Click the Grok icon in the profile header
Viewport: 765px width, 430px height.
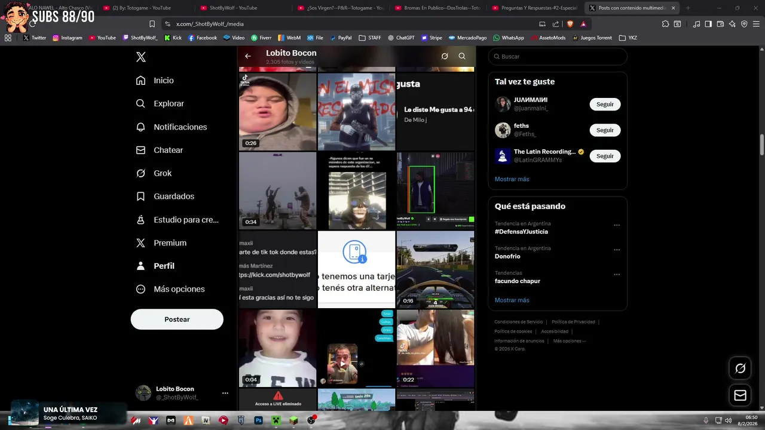pyautogui.click(x=445, y=56)
